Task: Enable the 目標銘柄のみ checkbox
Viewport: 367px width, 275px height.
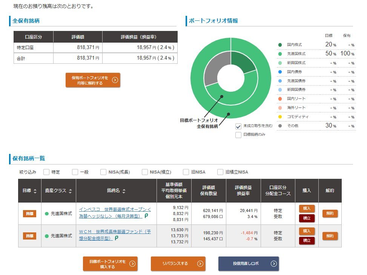Action: (x=238, y=135)
